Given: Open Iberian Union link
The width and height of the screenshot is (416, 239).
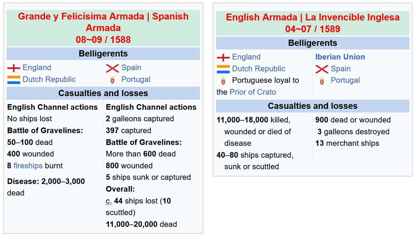Looking at the screenshot, I should pyautogui.click(x=340, y=57).
